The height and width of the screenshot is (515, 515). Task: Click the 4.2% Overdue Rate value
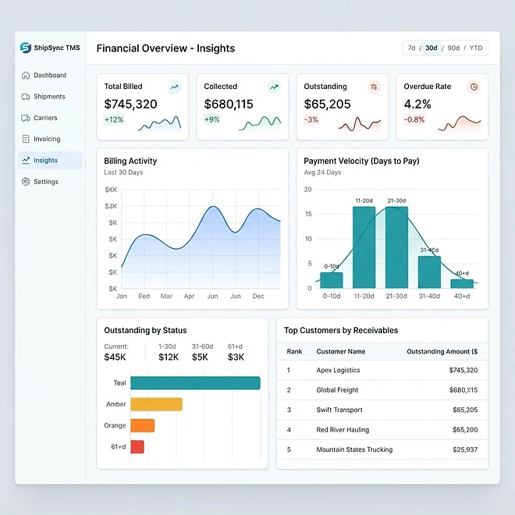[x=417, y=104]
